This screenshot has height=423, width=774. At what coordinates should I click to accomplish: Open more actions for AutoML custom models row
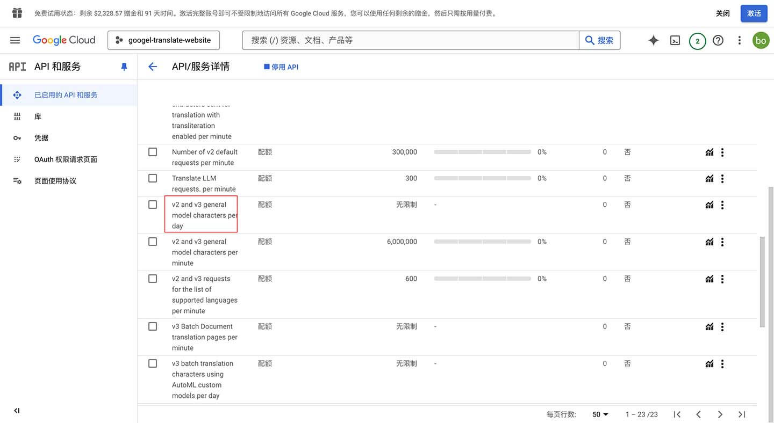click(722, 364)
